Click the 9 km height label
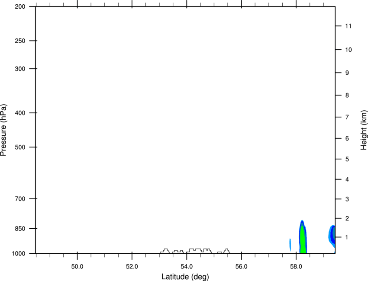368x281 pixels. (x=347, y=73)
